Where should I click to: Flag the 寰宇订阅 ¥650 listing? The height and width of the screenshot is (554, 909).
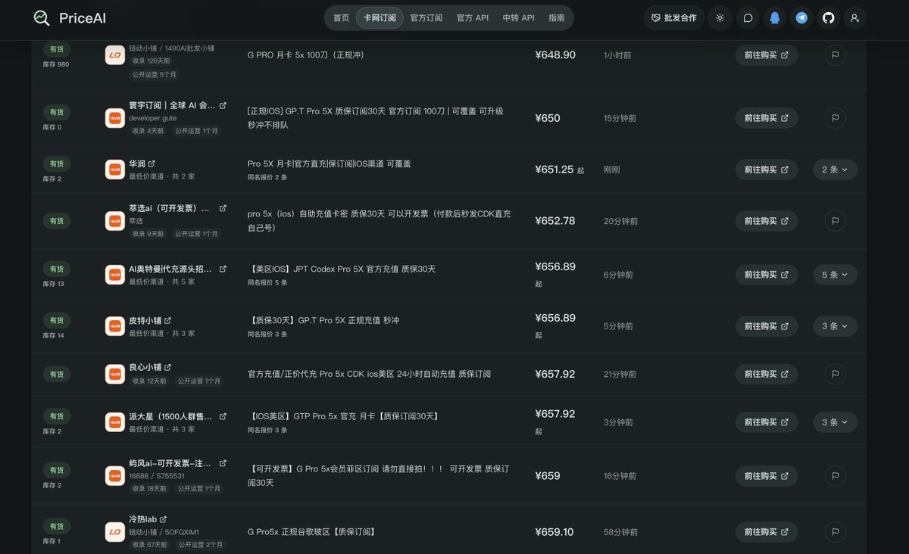(836, 118)
